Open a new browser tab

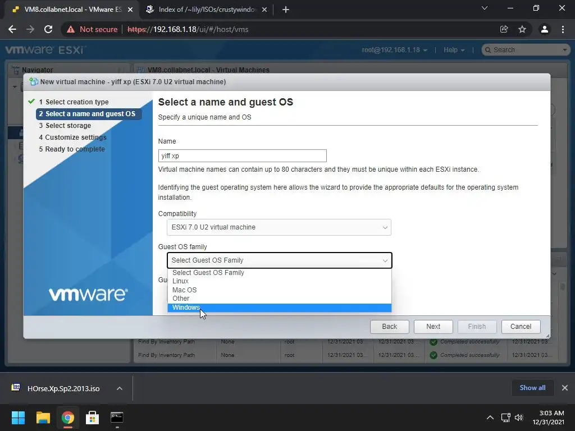tap(286, 10)
